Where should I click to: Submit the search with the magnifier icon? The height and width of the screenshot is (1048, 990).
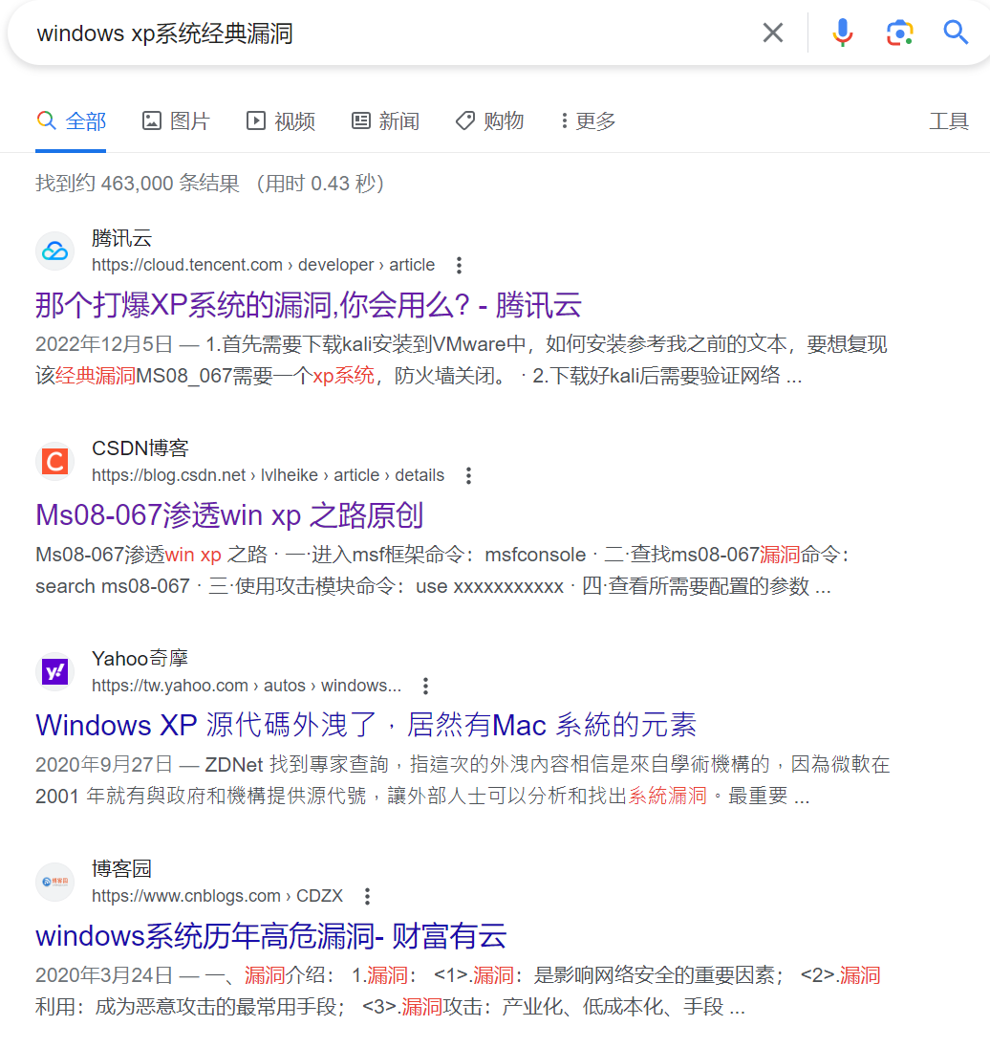[956, 33]
